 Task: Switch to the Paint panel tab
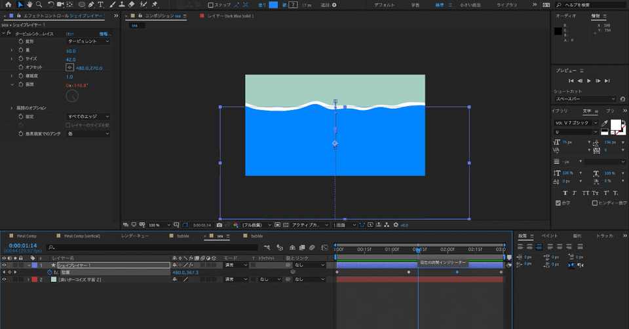point(550,236)
